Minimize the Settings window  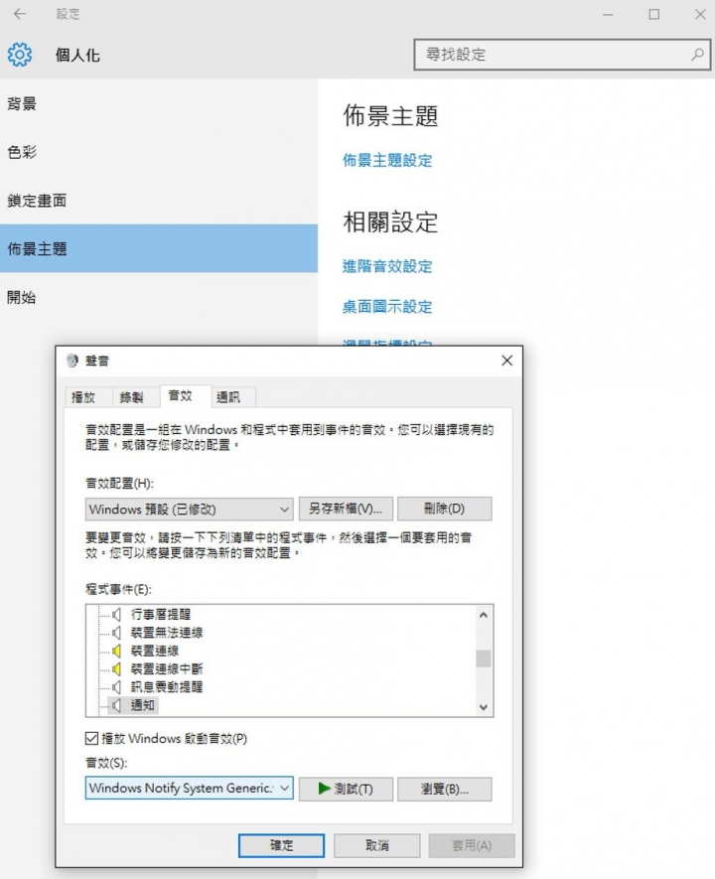608,15
